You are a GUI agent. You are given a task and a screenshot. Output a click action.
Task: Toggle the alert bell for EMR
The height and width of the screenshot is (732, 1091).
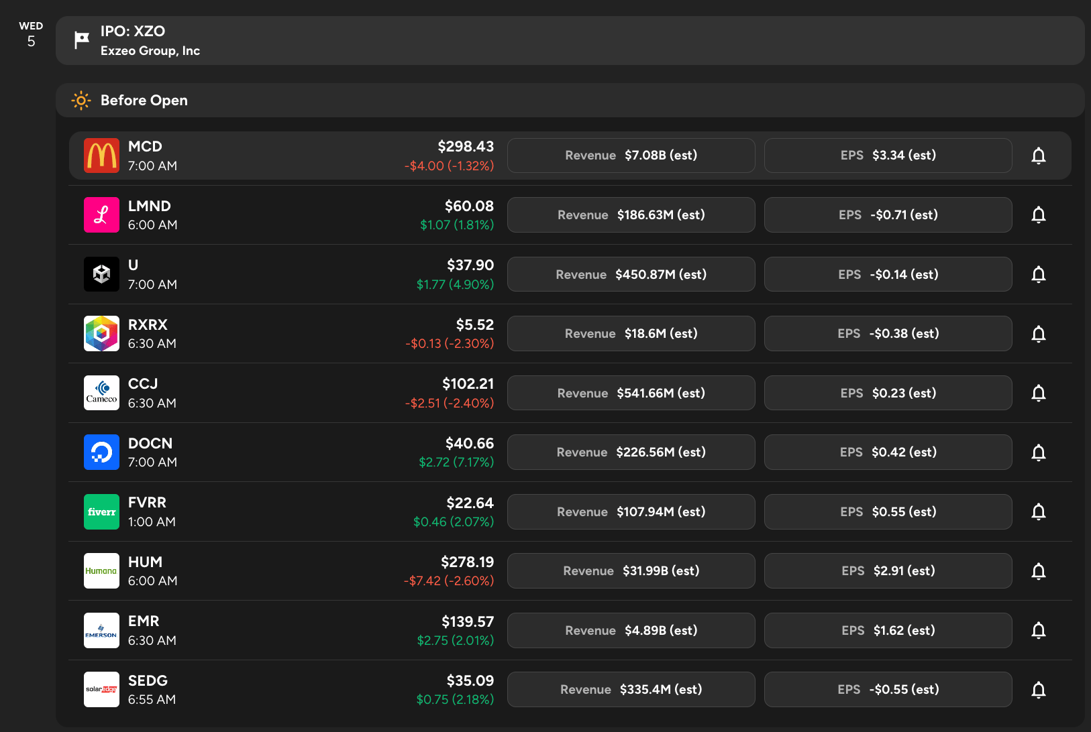coord(1039,630)
